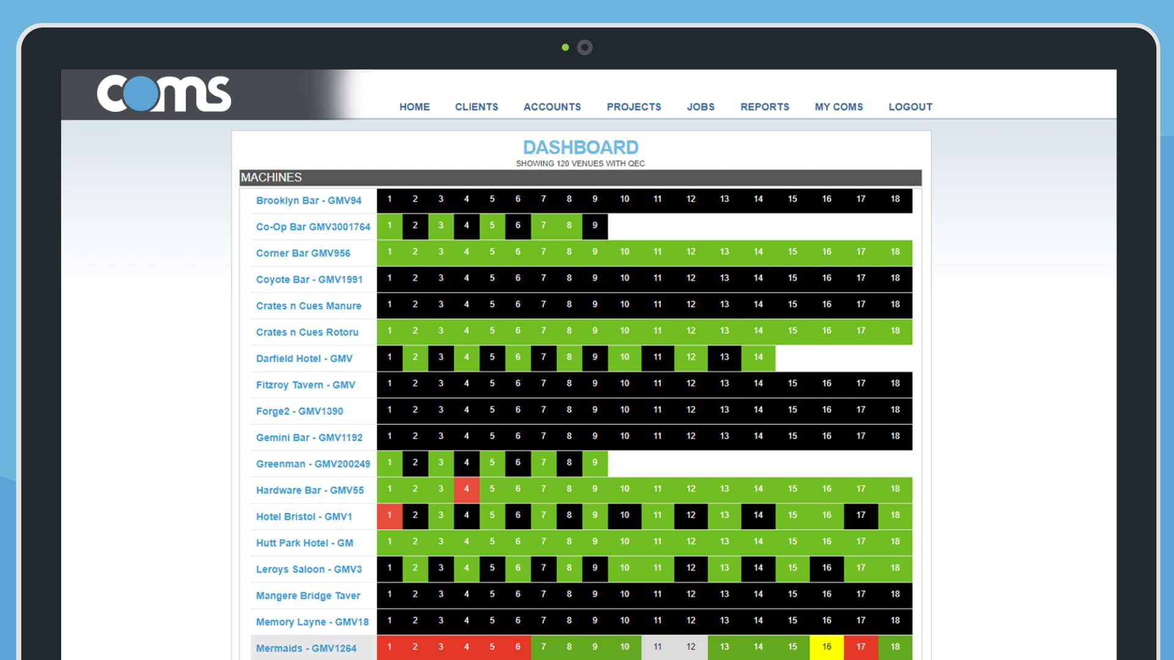Screen dimensions: 1174x660
Task: Select MY COMS in navigation
Action: (x=838, y=107)
